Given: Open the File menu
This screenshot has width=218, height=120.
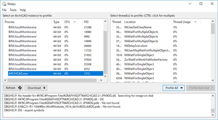Looking at the screenshot, I should tap(4, 10).
